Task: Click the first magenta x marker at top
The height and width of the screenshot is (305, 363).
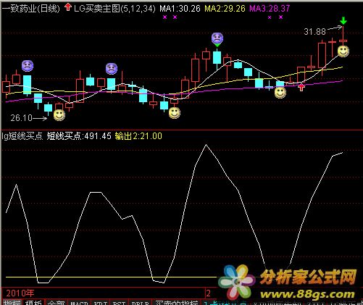Action: tap(164, 17)
